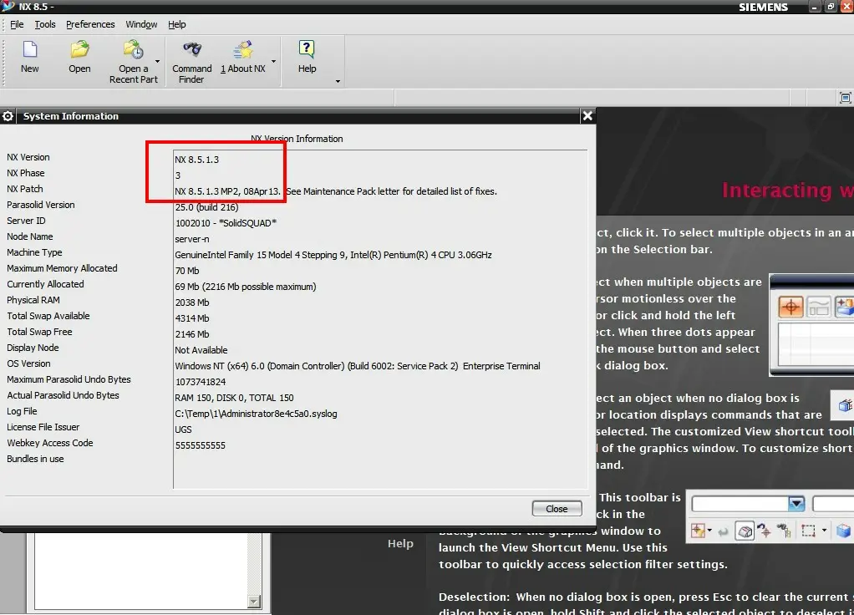Click the Open a Recent Part icon
The image size is (854, 615).
(133, 49)
